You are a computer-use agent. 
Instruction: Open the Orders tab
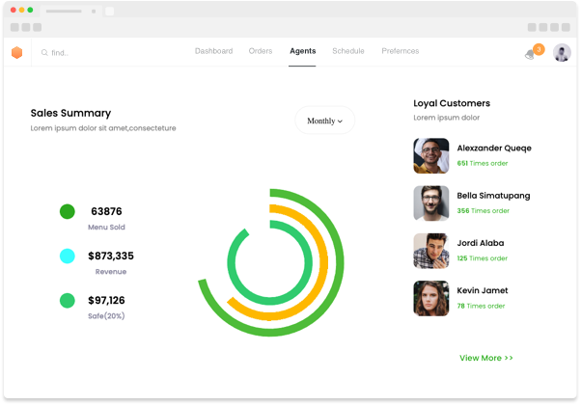(261, 51)
